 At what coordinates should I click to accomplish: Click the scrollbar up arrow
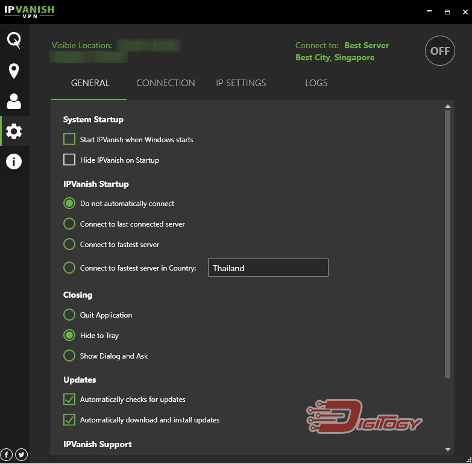coord(448,107)
